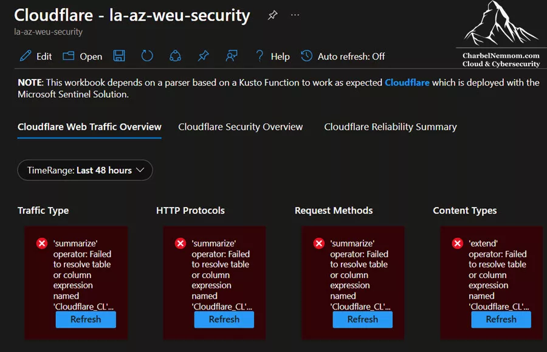The height and width of the screenshot is (352, 547).
Task: Click the Traffic Type heading
Action: tap(43, 211)
